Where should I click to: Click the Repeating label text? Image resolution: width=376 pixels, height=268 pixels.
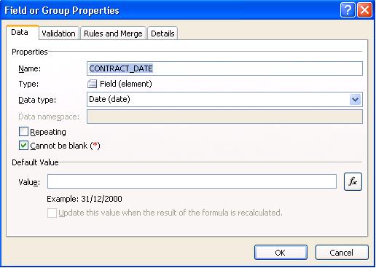pos(48,132)
